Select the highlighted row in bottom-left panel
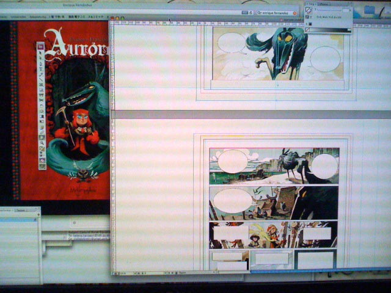391x293 pixels. pos(18,220)
